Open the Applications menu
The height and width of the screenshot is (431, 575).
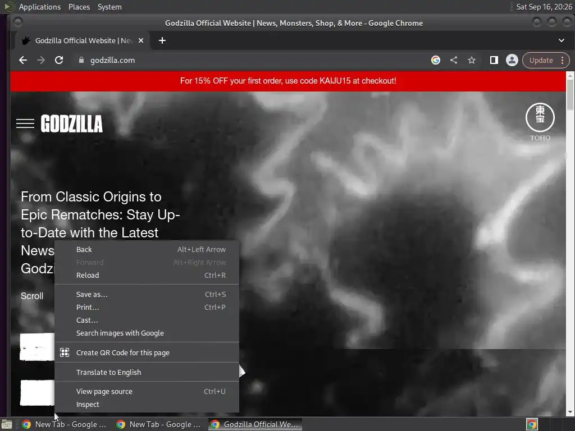40,7
